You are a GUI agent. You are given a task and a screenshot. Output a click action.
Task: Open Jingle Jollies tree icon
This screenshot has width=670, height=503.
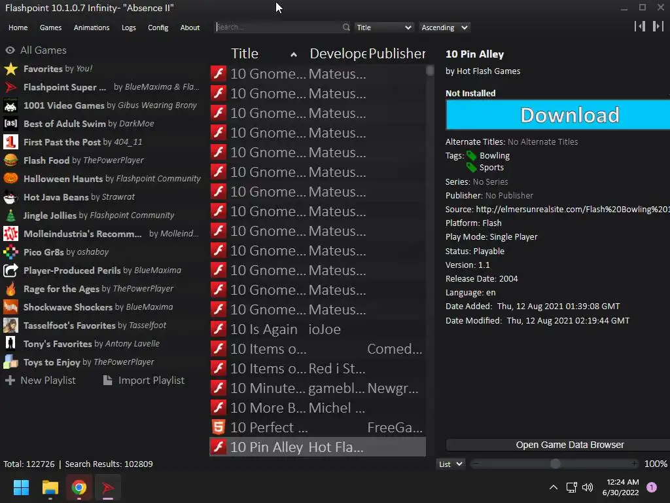10,215
